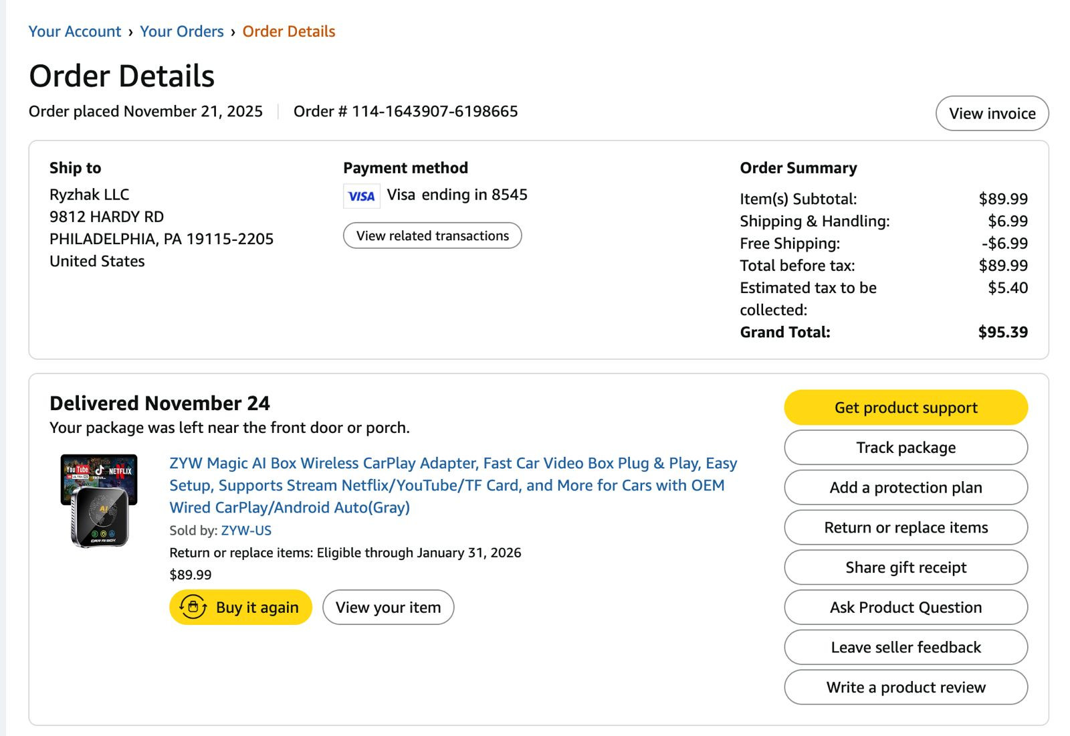1070x736 pixels.
Task: Select Add a protection plan
Action: coord(906,488)
